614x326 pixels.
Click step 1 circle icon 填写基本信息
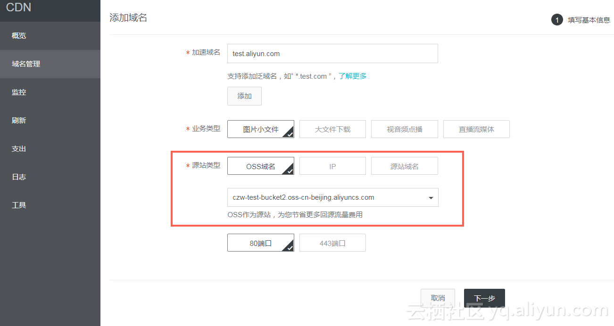point(557,20)
